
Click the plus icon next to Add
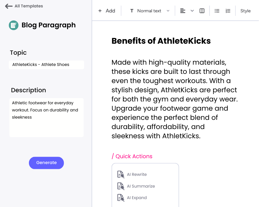point(100,11)
